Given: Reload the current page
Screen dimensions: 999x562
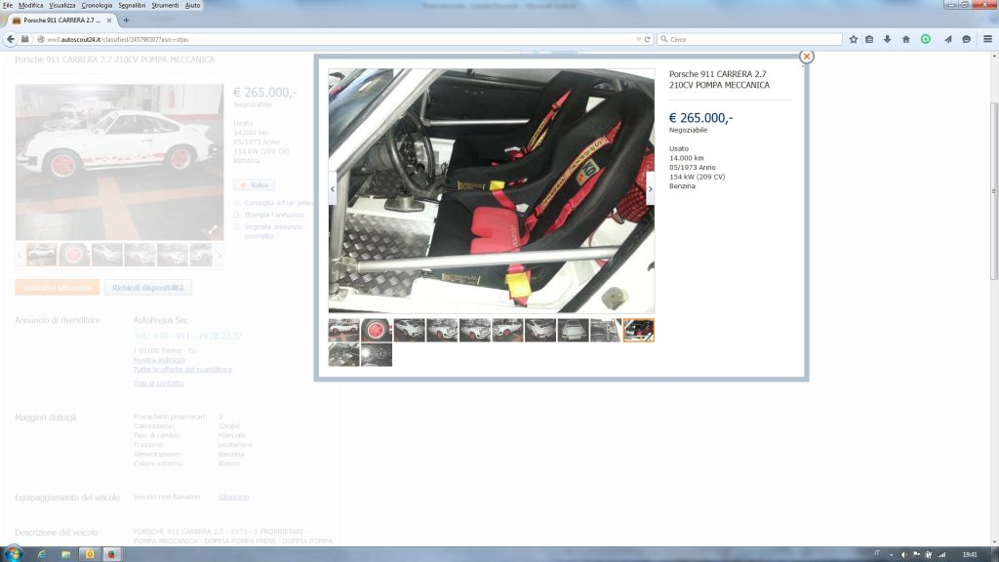Looking at the screenshot, I should (x=648, y=39).
